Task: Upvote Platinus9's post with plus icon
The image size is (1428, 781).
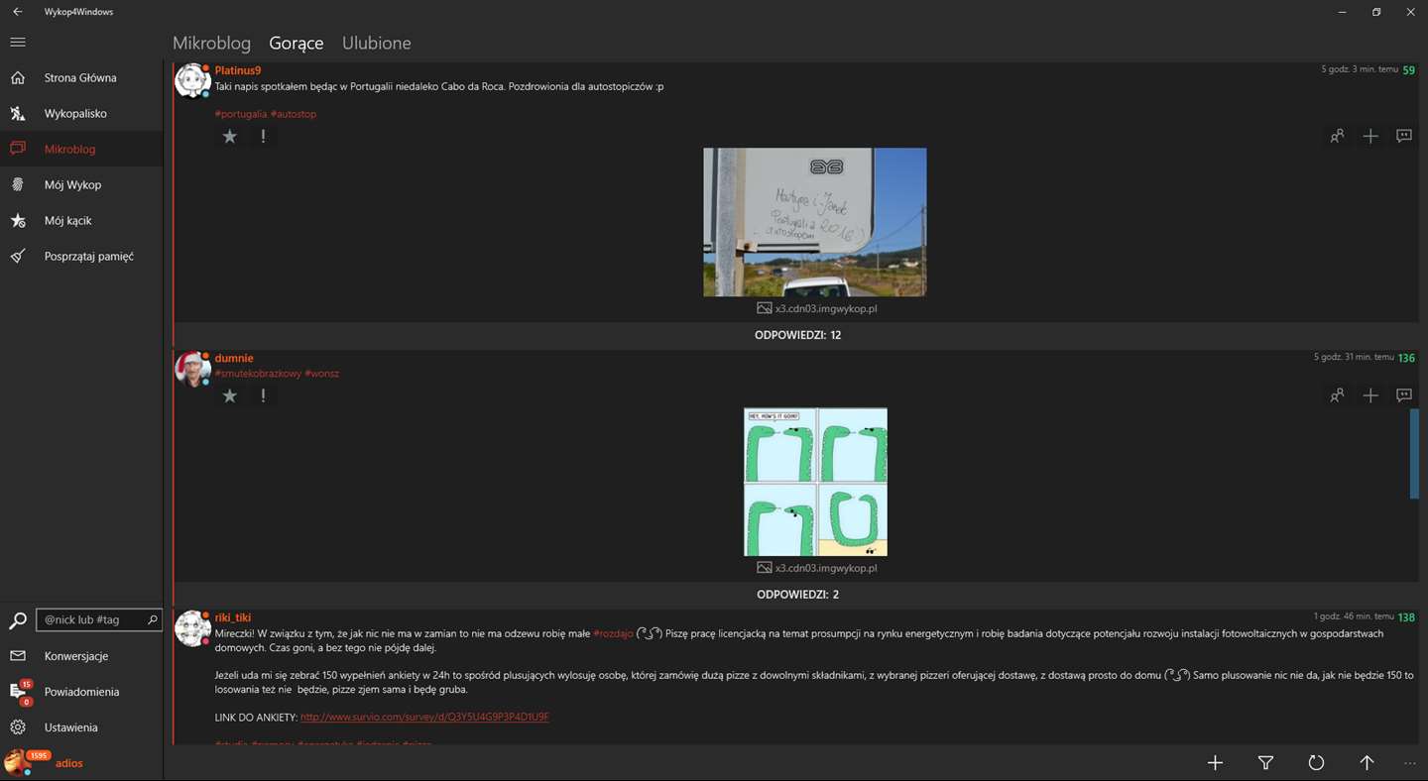Action: tap(1370, 136)
